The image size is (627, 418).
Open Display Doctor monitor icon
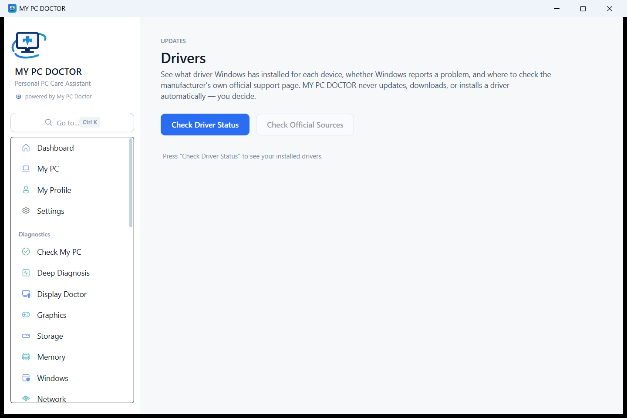pos(26,294)
